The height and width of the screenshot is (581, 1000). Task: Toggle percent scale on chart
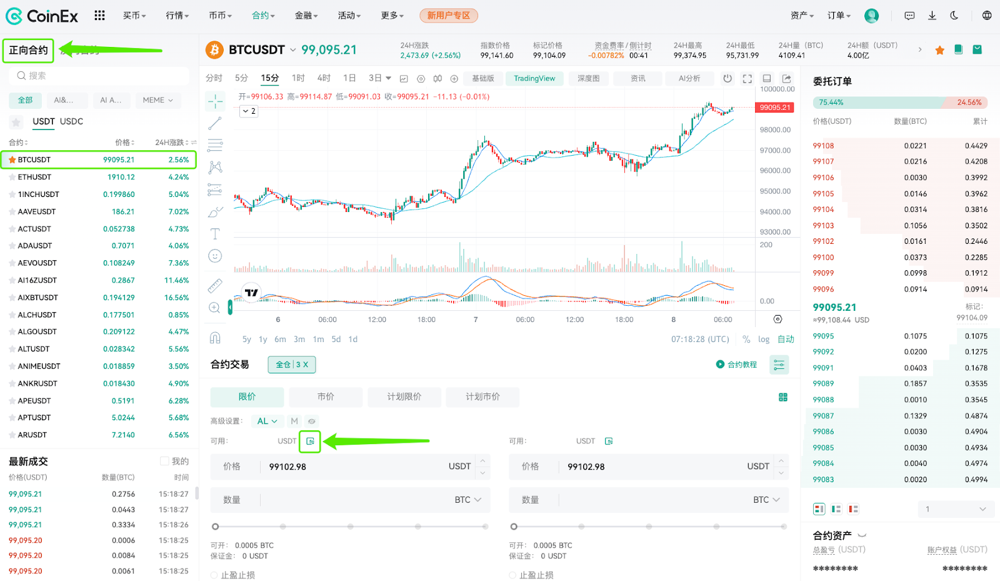click(746, 340)
